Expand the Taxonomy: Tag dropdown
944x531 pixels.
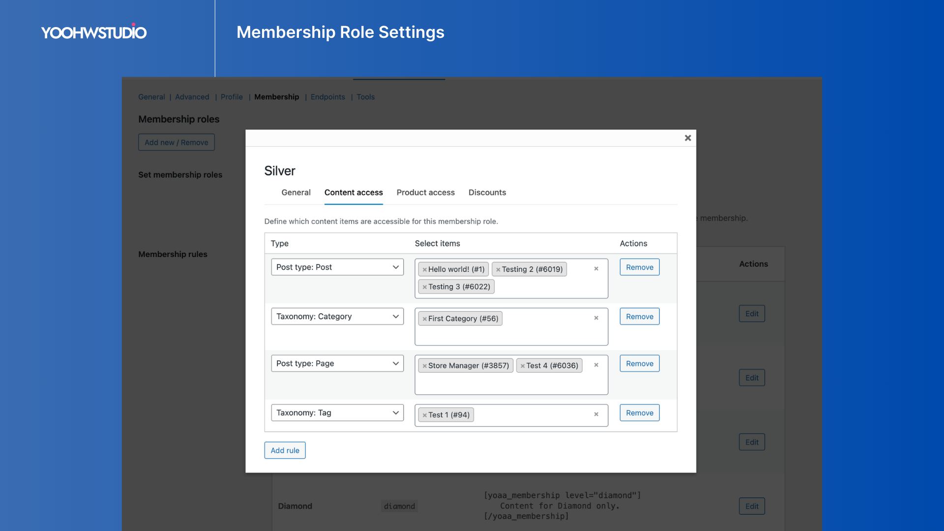[x=337, y=413]
